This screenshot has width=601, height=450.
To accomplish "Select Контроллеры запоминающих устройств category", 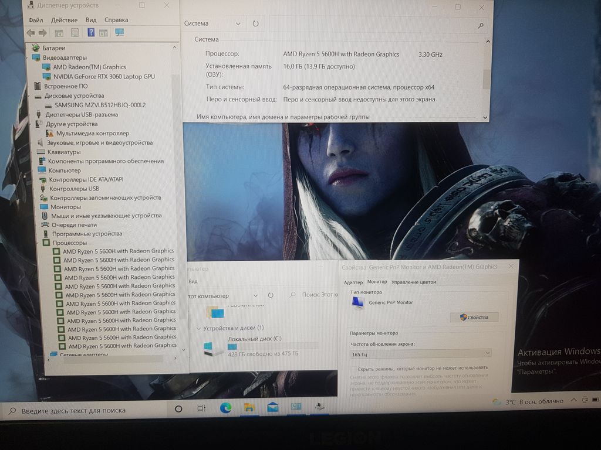I will tap(106, 198).
